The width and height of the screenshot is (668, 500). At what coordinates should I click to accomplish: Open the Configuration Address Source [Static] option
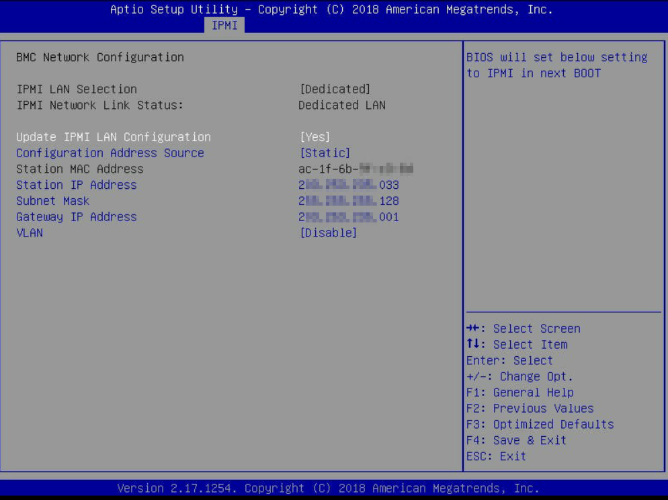pyautogui.click(x=325, y=153)
